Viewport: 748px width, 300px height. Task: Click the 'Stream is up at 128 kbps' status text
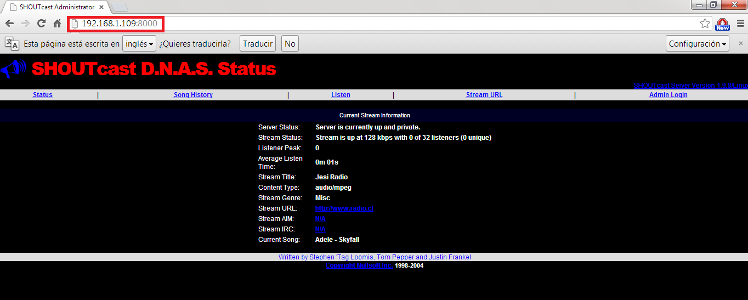point(403,138)
